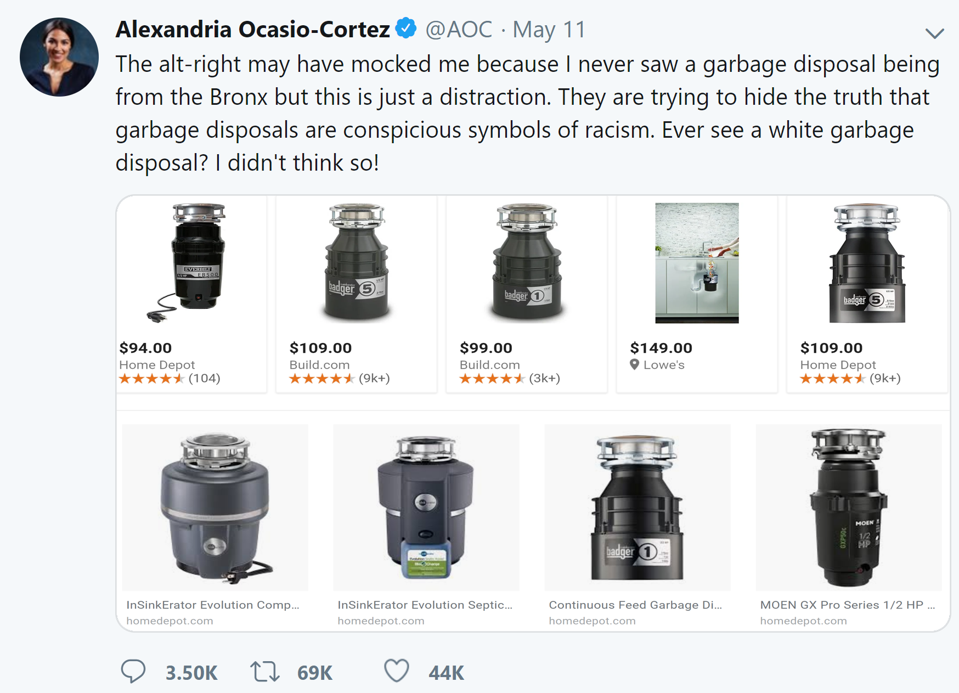Click the Continuous Feed Garbage Di... title
Viewport: 959px width, 693px height.
(x=635, y=605)
